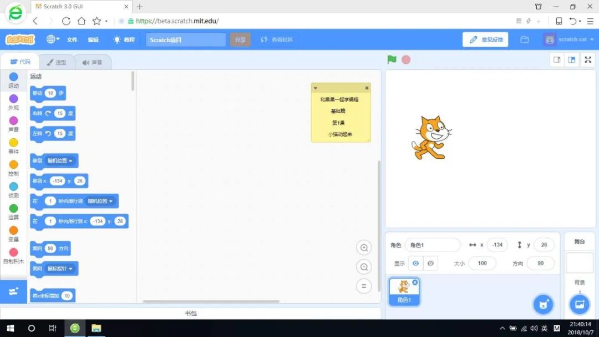Click the Scratch项目 project title field
The width and height of the screenshot is (599, 337).
tap(185, 40)
